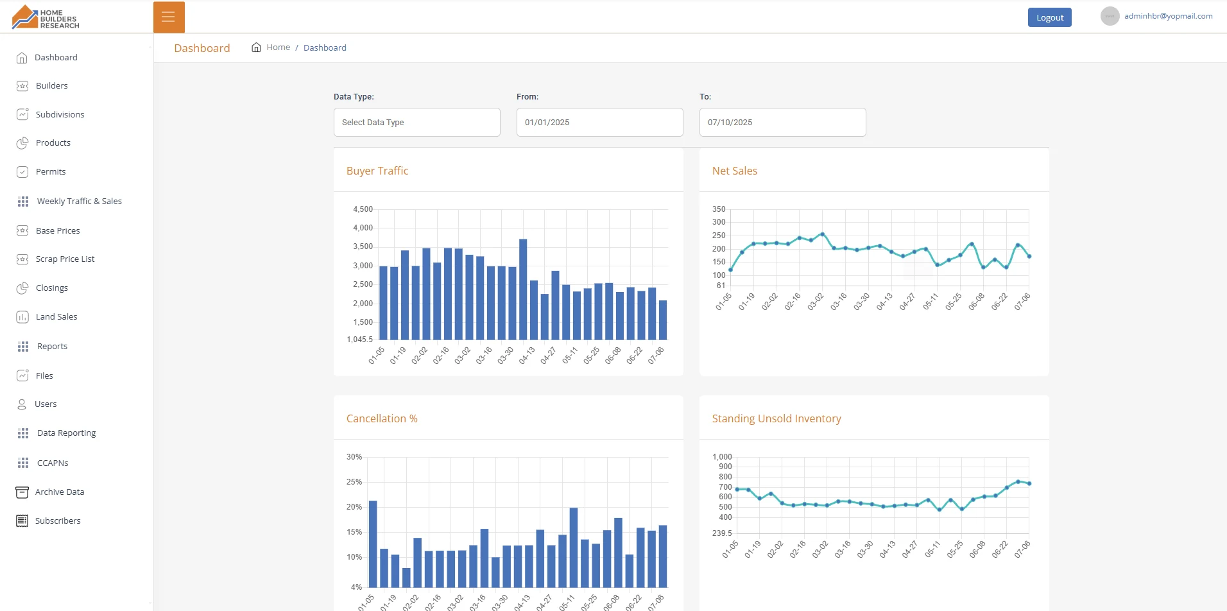Open the Builders menu item
The width and height of the screenshot is (1227, 611).
tap(52, 86)
